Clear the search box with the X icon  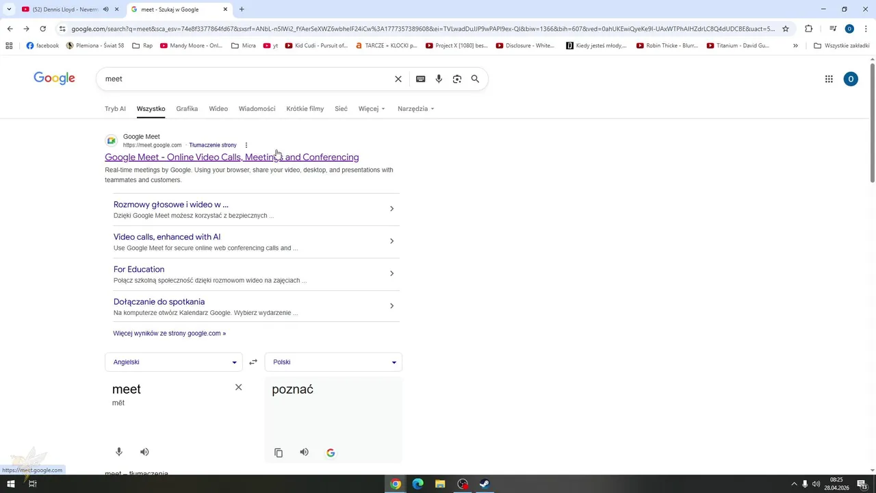point(398,79)
